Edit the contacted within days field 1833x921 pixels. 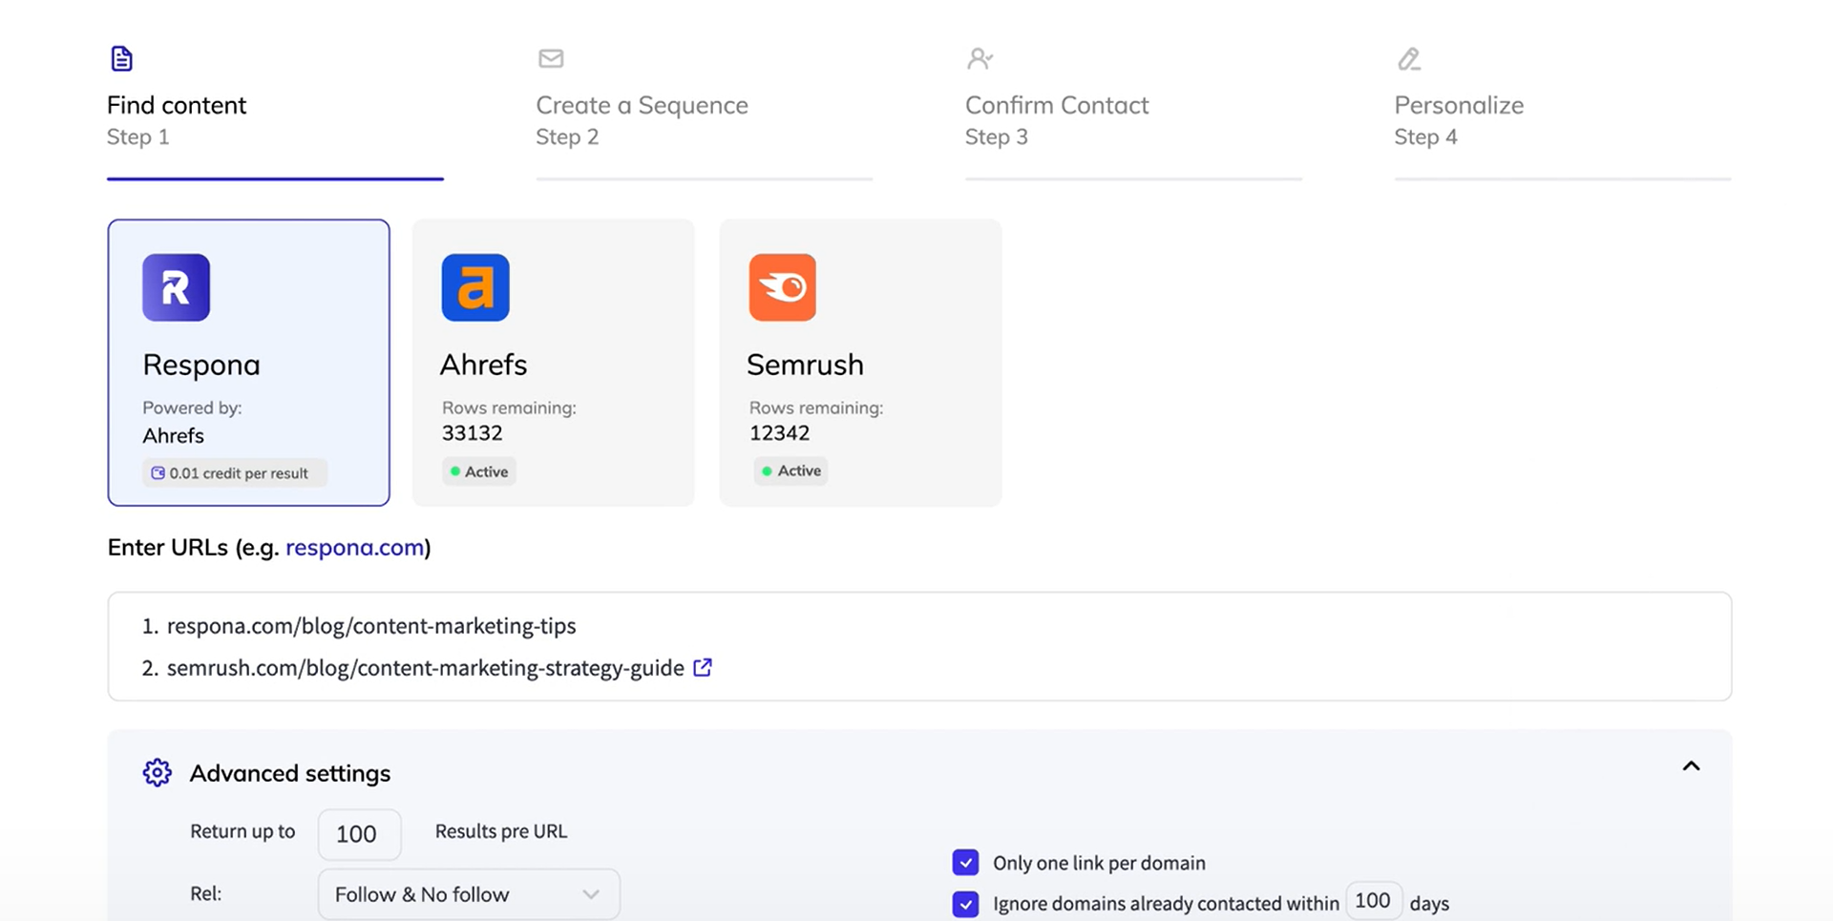(x=1373, y=901)
